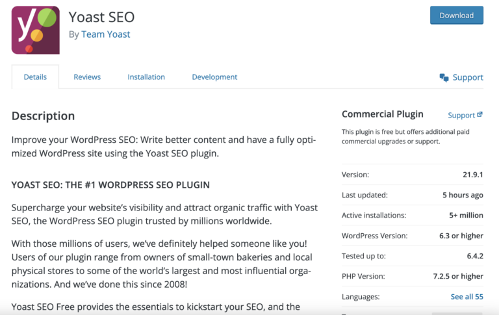Click the Version 21.9.1 value
This screenshot has width=499, height=315.
[x=473, y=174]
